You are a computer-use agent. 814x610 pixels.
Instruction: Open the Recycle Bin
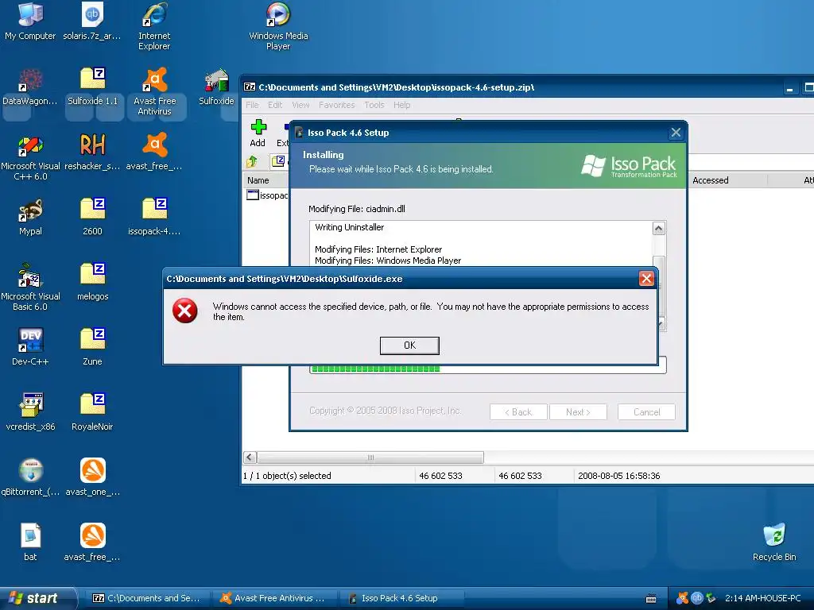tap(774, 542)
